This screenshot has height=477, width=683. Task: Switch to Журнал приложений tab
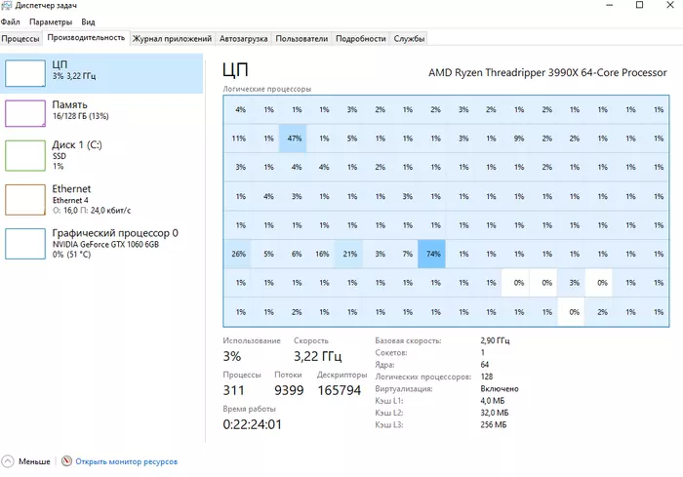click(172, 39)
